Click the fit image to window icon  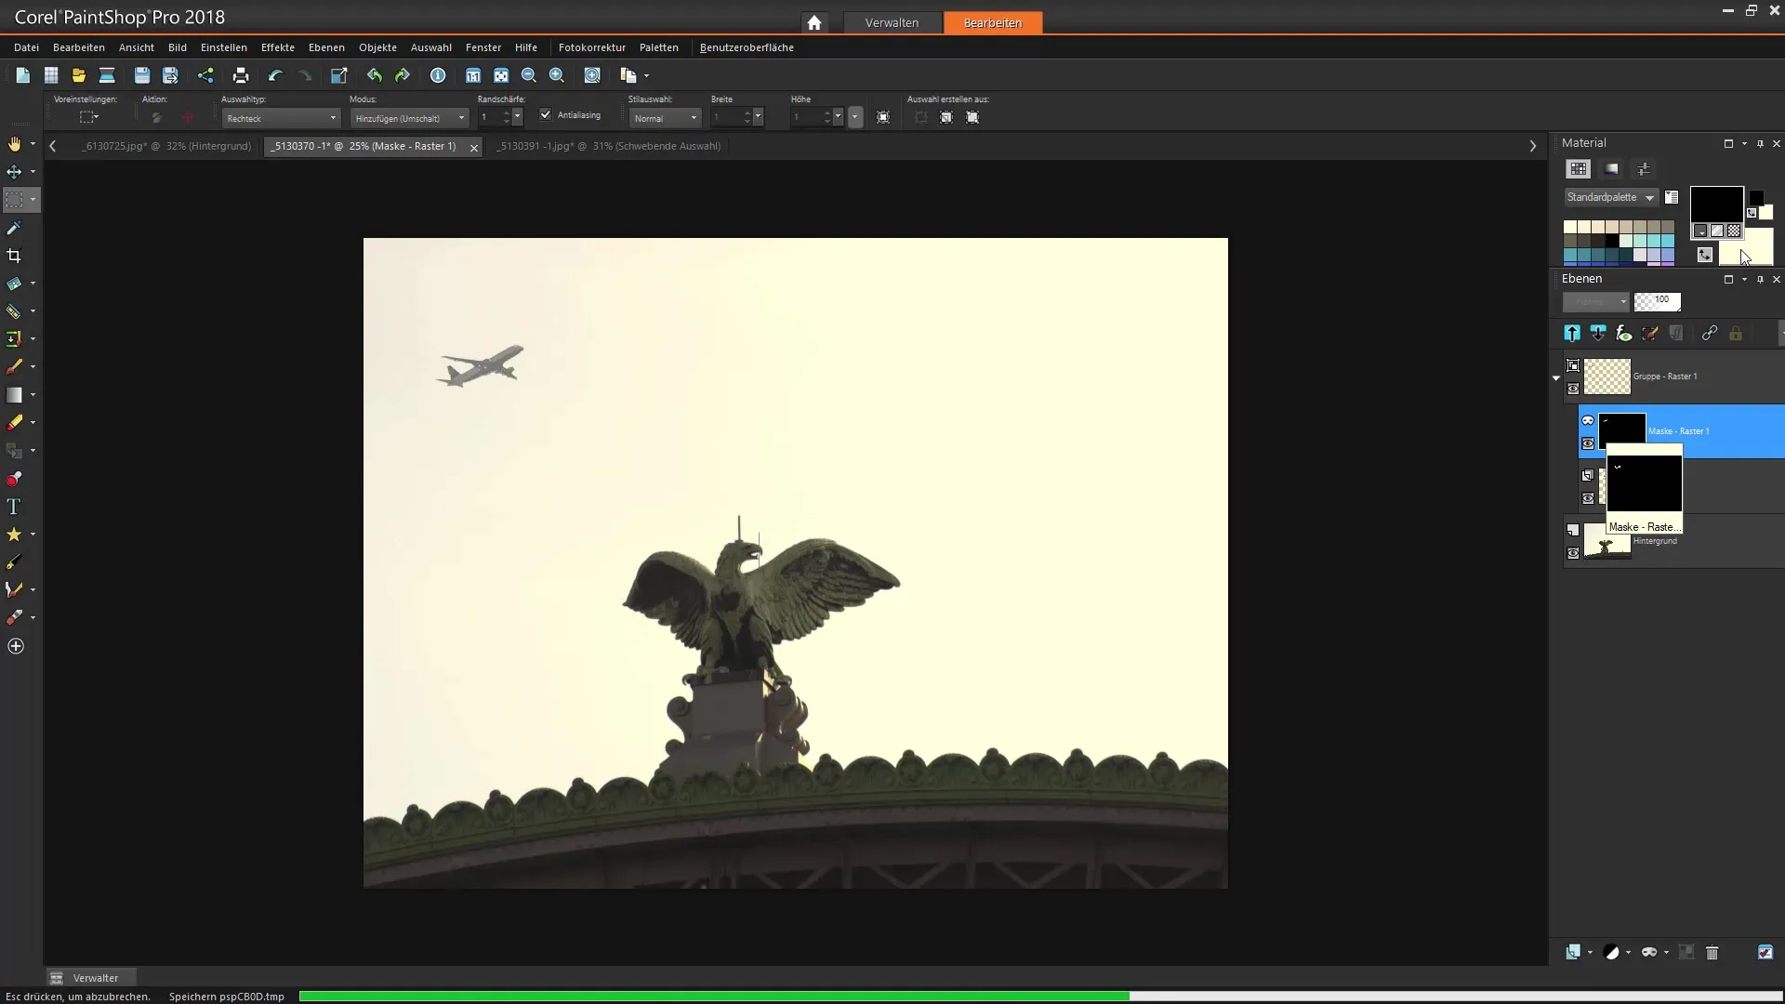(501, 75)
